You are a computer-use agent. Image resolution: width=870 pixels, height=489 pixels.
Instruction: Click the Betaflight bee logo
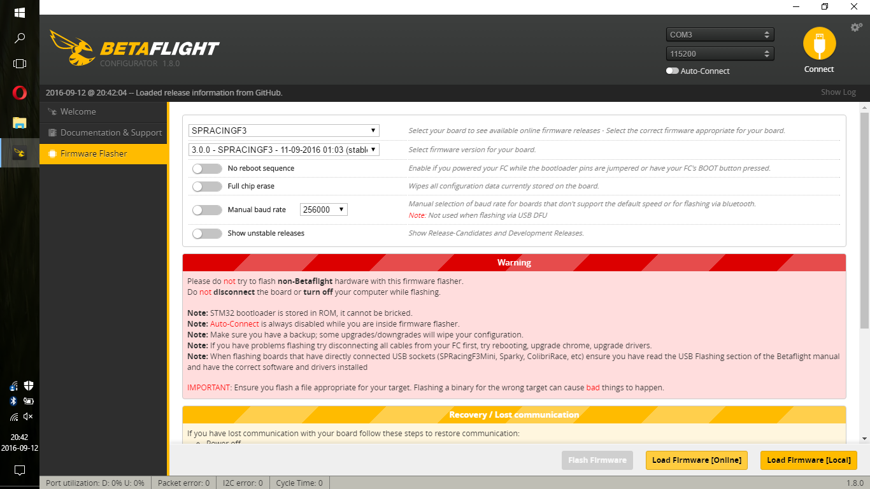pos(70,48)
